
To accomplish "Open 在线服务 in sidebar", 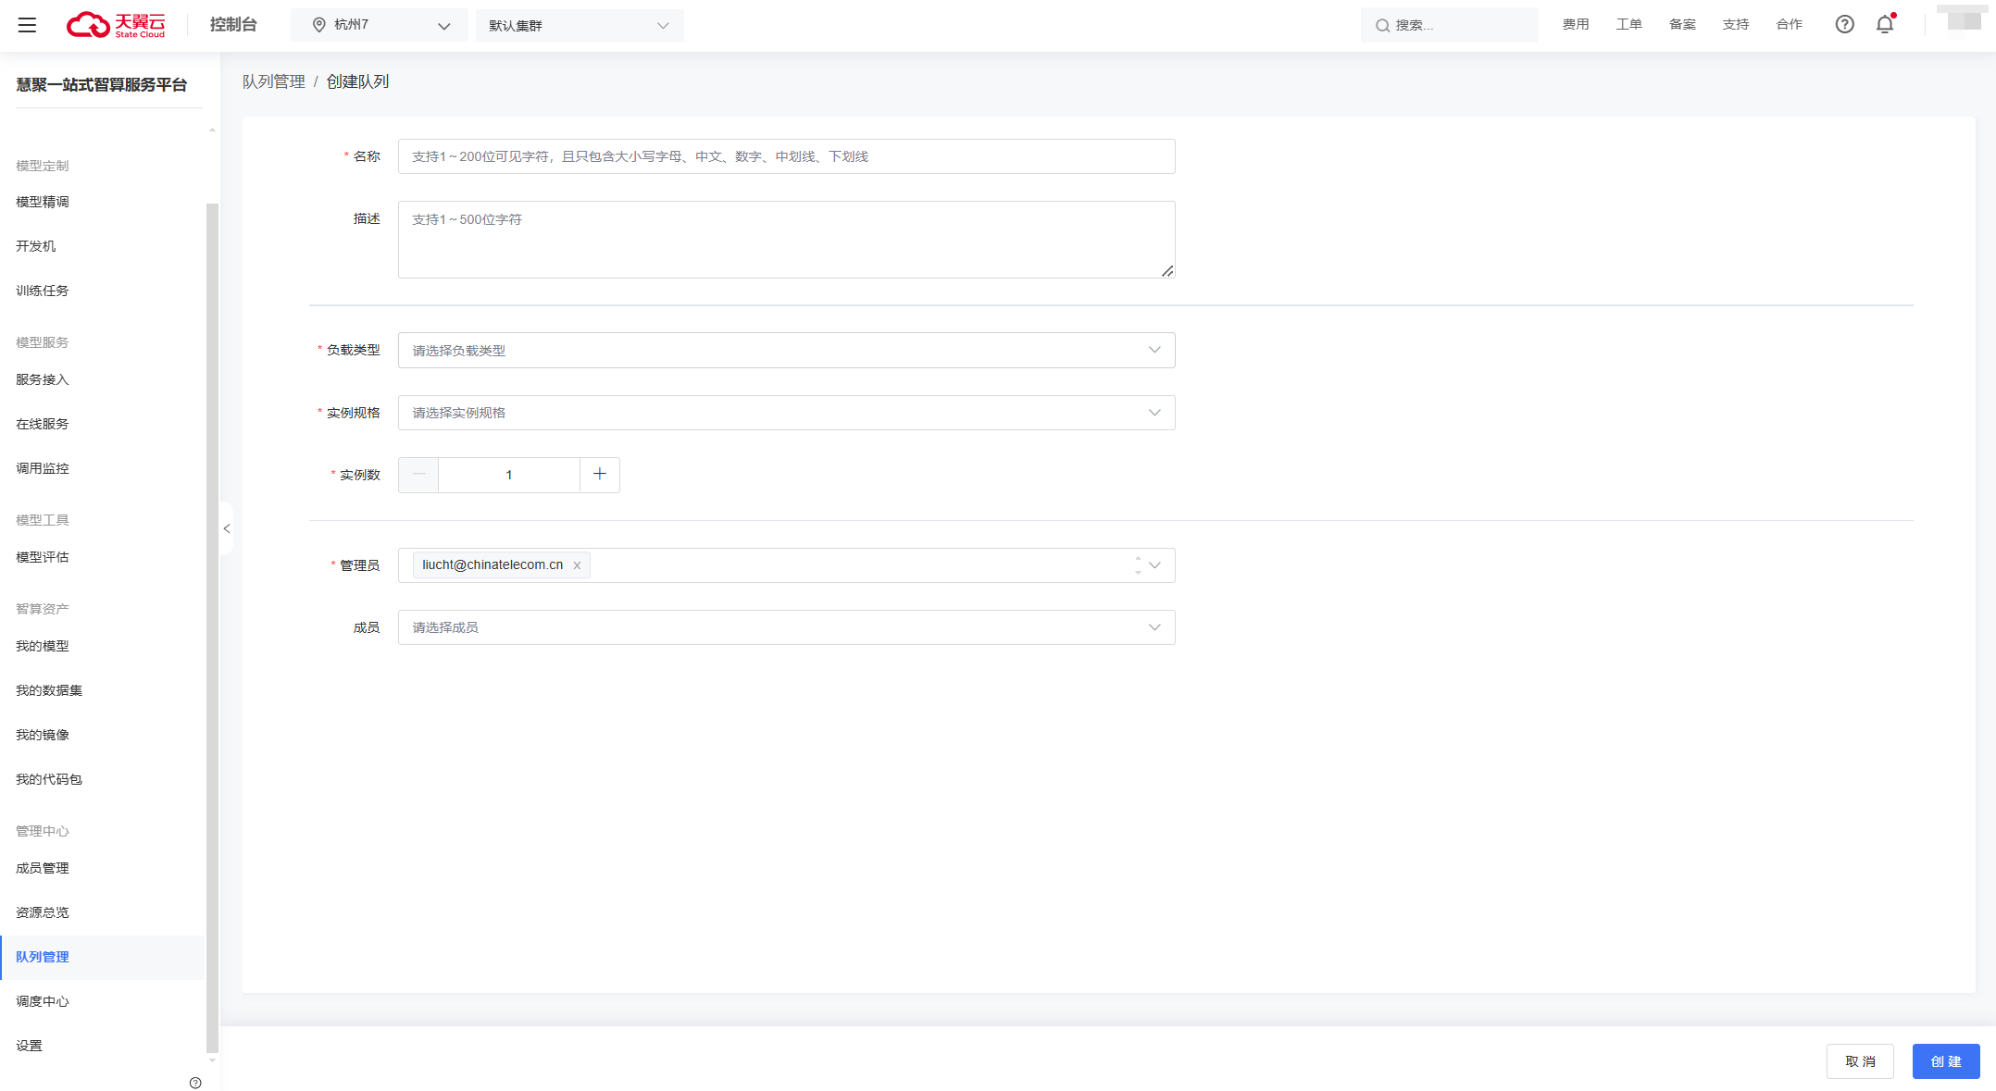I will pos(43,424).
